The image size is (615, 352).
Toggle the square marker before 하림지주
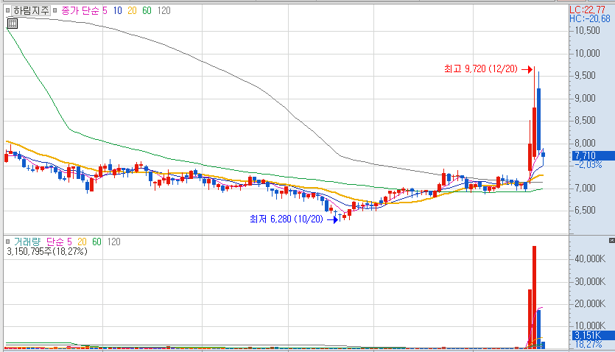pyautogui.click(x=7, y=10)
